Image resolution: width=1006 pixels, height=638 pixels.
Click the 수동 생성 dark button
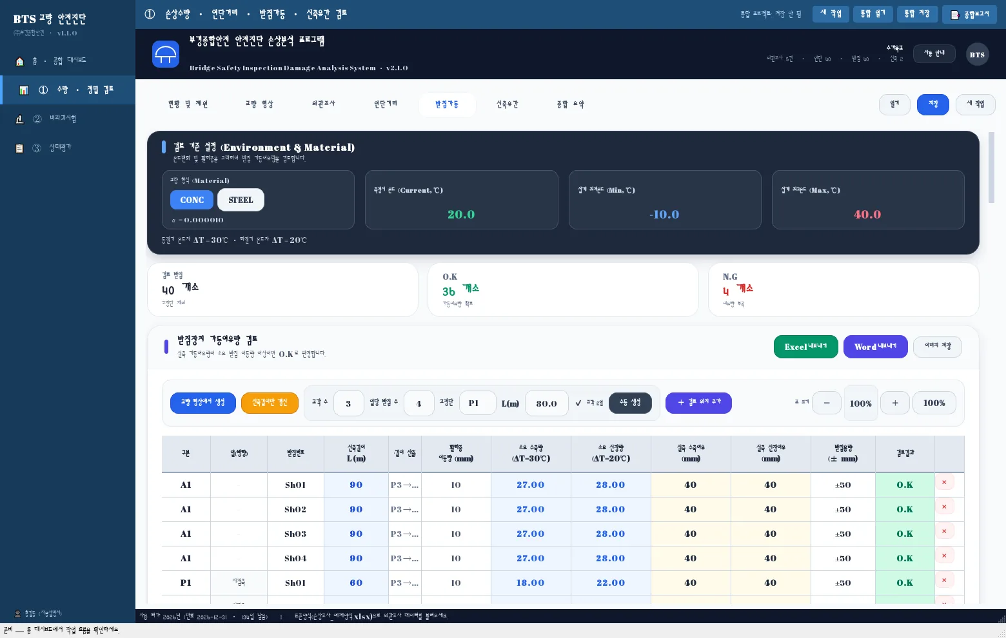pyautogui.click(x=630, y=403)
